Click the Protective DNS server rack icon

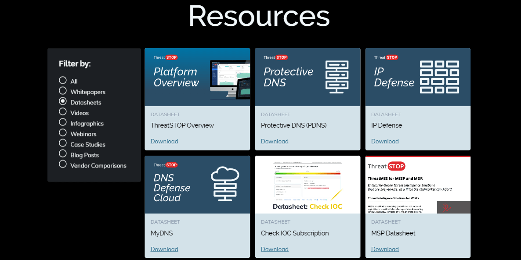coord(336,77)
